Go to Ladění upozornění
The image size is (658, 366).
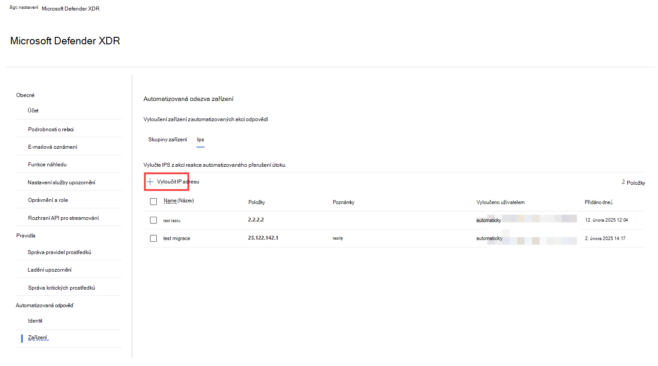50,270
